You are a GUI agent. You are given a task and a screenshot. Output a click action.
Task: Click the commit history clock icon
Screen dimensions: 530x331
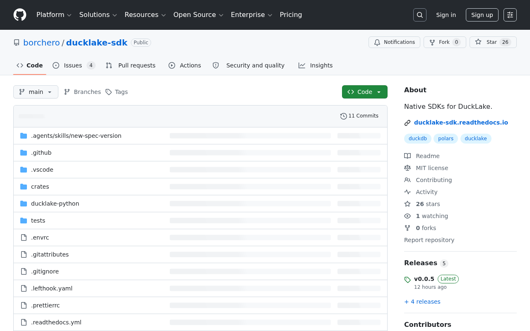pos(344,116)
